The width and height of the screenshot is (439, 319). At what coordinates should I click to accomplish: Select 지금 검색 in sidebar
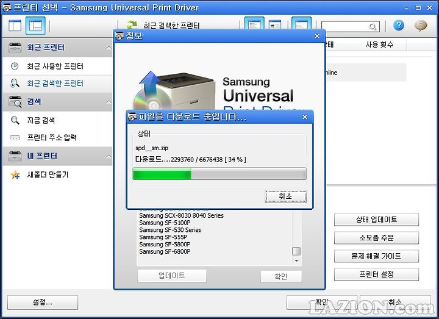(x=57, y=120)
